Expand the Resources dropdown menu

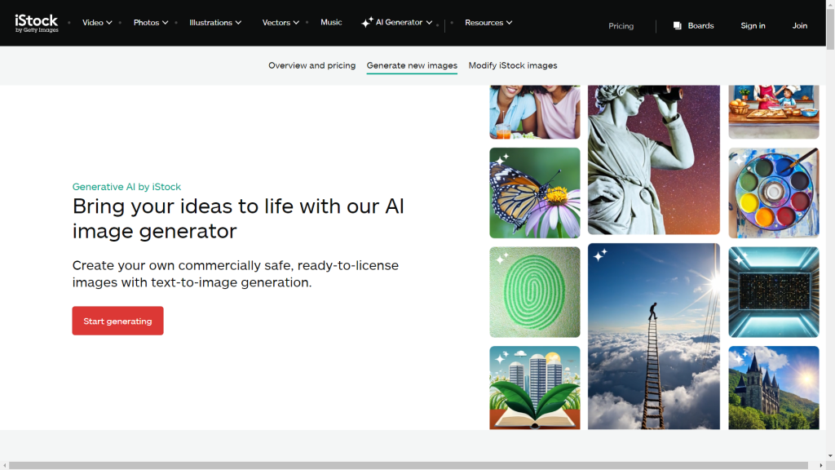point(488,23)
